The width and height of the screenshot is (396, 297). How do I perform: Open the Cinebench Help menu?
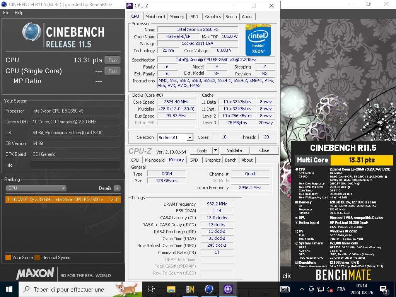[x=19, y=13]
